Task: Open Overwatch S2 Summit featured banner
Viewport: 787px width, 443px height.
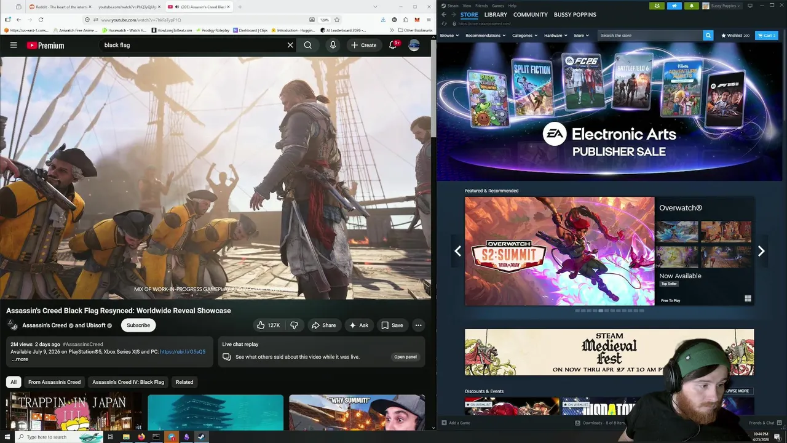Action: pyautogui.click(x=560, y=251)
